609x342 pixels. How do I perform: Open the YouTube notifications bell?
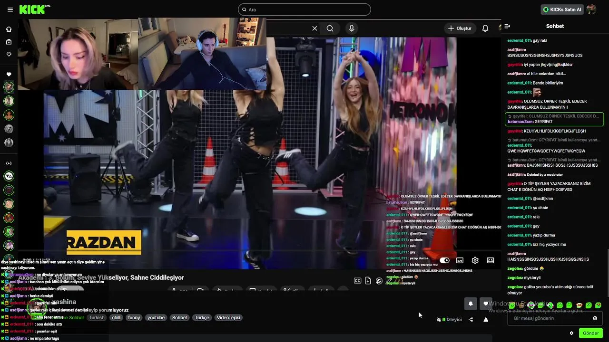[485, 28]
